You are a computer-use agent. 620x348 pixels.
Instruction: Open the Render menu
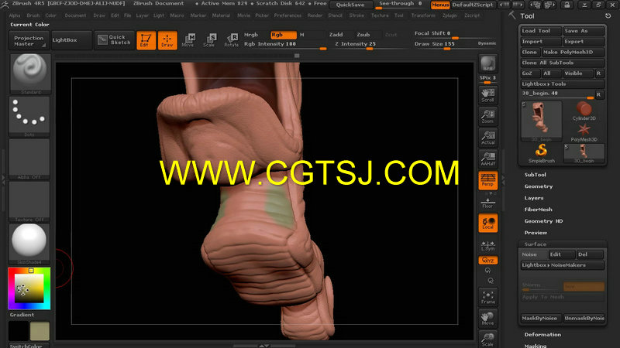(315, 15)
